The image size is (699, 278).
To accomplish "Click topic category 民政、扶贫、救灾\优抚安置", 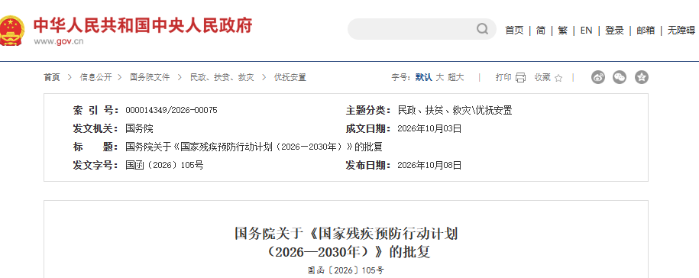I will click(x=455, y=111).
